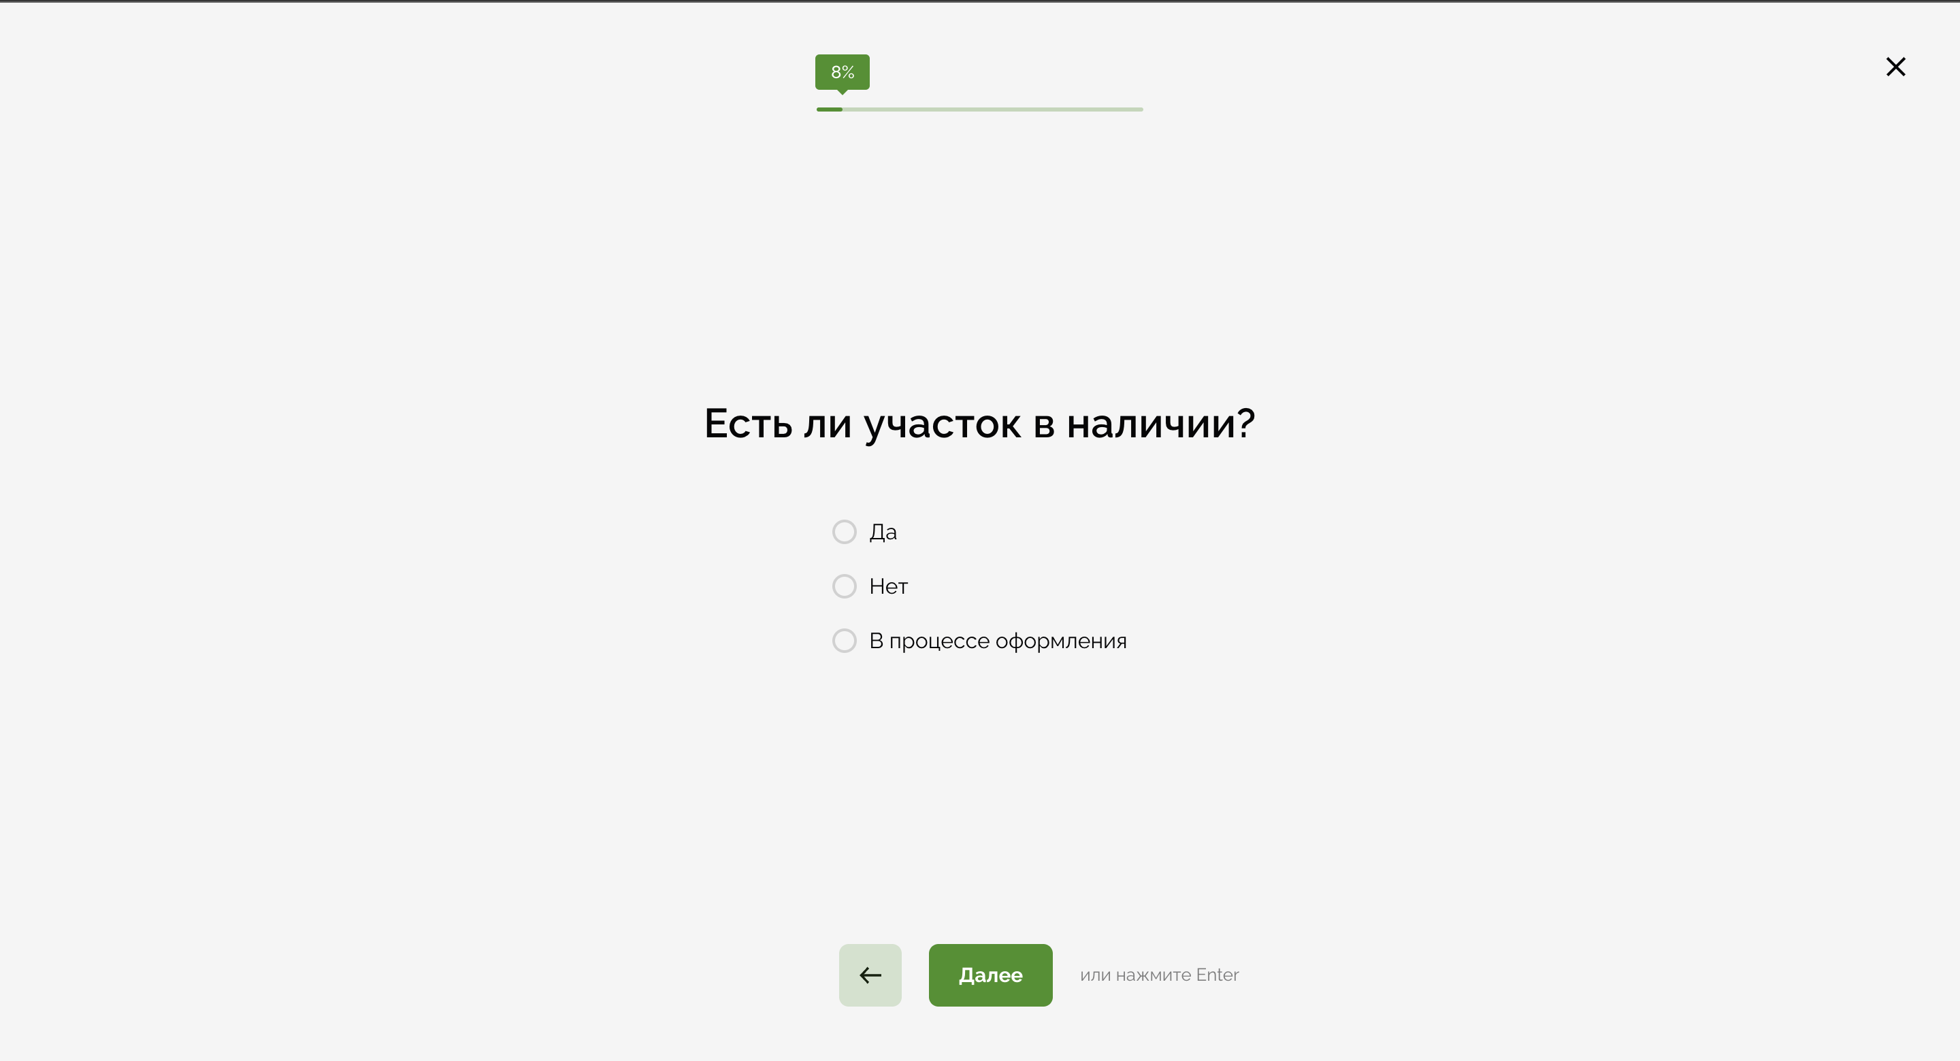Image resolution: width=1960 pixels, height=1061 pixels.
Task: Click the 8% progress badge
Action: coord(843,72)
